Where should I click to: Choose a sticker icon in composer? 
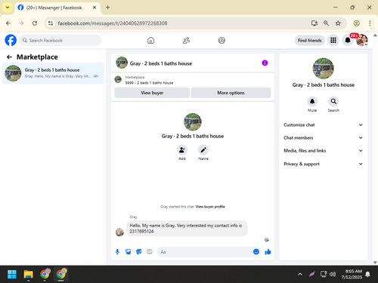point(139,251)
